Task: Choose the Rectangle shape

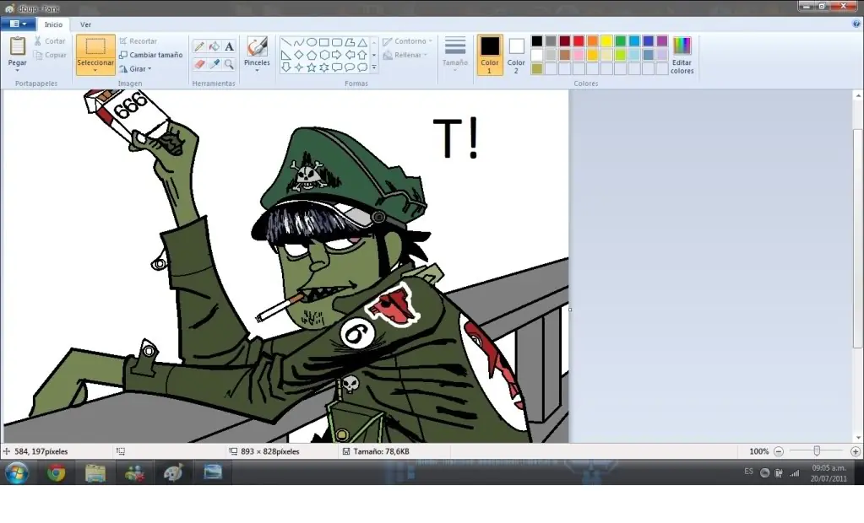Action: point(324,42)
